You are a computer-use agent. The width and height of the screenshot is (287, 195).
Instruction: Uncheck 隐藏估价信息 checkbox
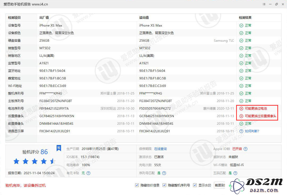click(x=137, y=185)
